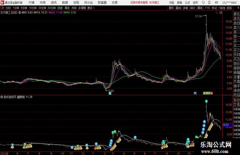
Task: Click the 标记 toolbar button
Action: [x=214, y=8]
